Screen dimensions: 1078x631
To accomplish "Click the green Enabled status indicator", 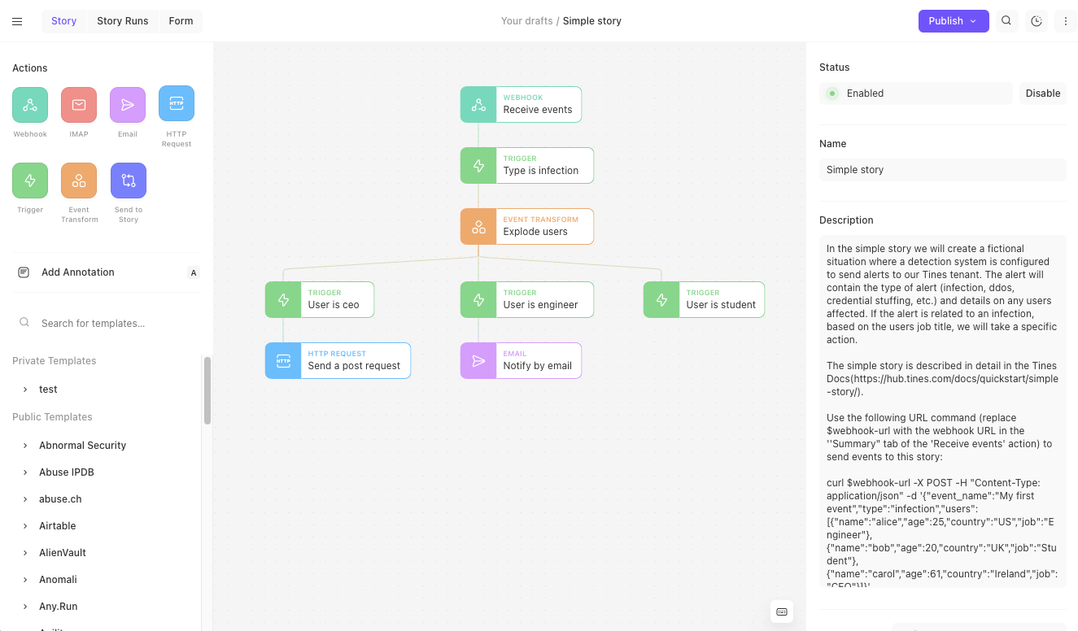I will click(832, 94).
